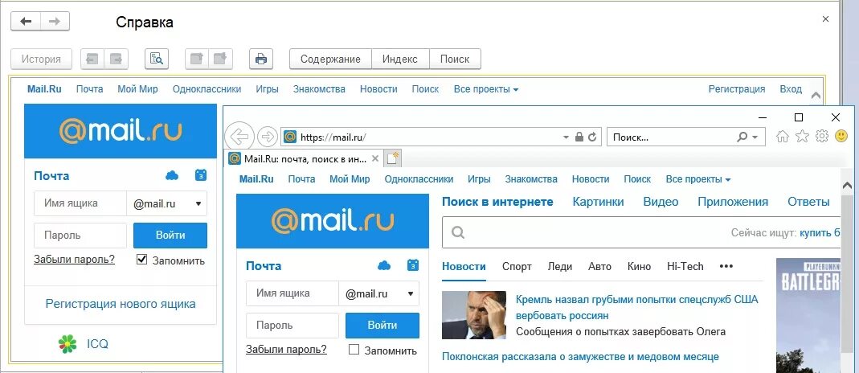This screenshot has width=859, height=373.
Task: Click the browser's vertical scrollbar up arrow
Action: (847, 186)
